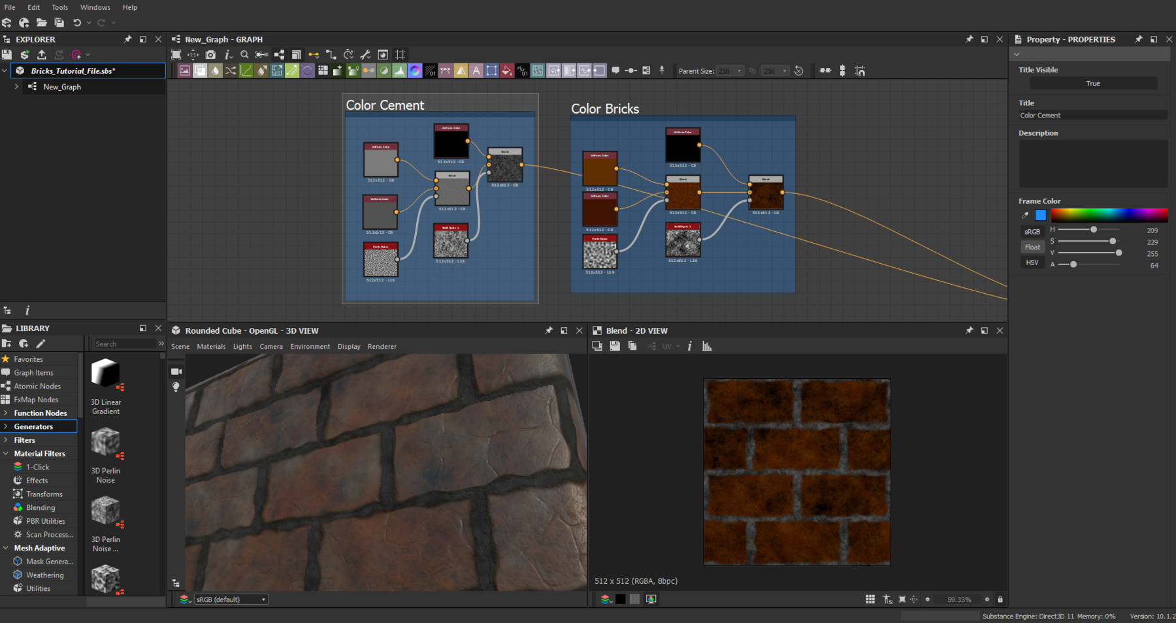Select the zoom magnifier icon in graph toolbar
The width and height of the screenshot is (1176, 623).
(245, 55)
